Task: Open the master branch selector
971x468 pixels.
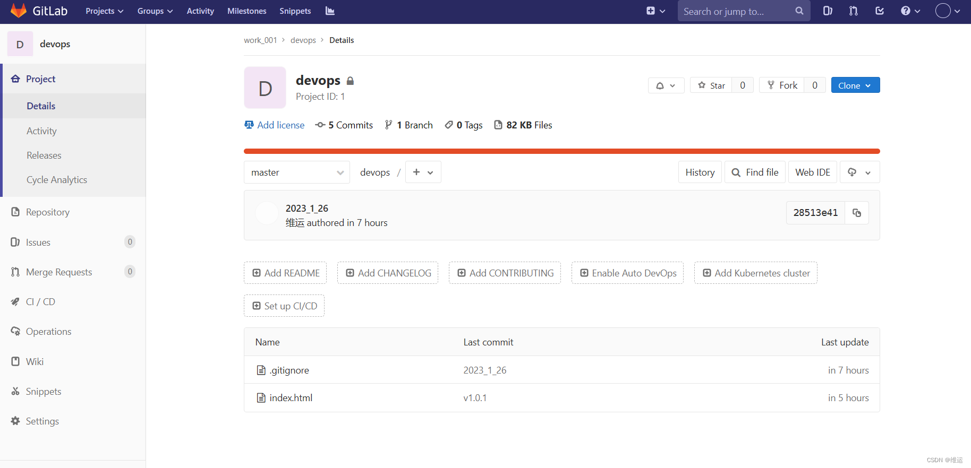Action: (297, 172)
